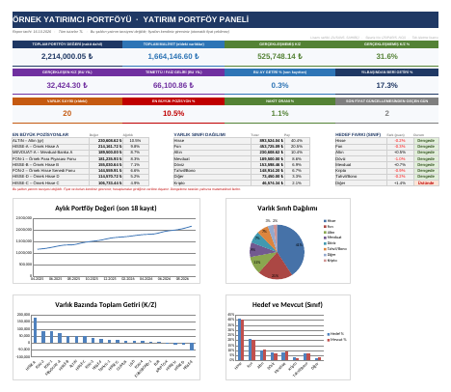The height and width of the screenshot is (392, 451).
Task: Click the EN BÜYÜK POZİSYON % red header
Action: pyautogui.click(x=173, y=101)
